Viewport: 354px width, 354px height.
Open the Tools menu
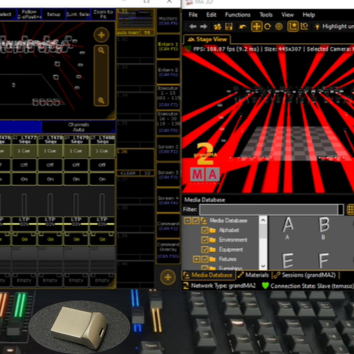point(266,15)
